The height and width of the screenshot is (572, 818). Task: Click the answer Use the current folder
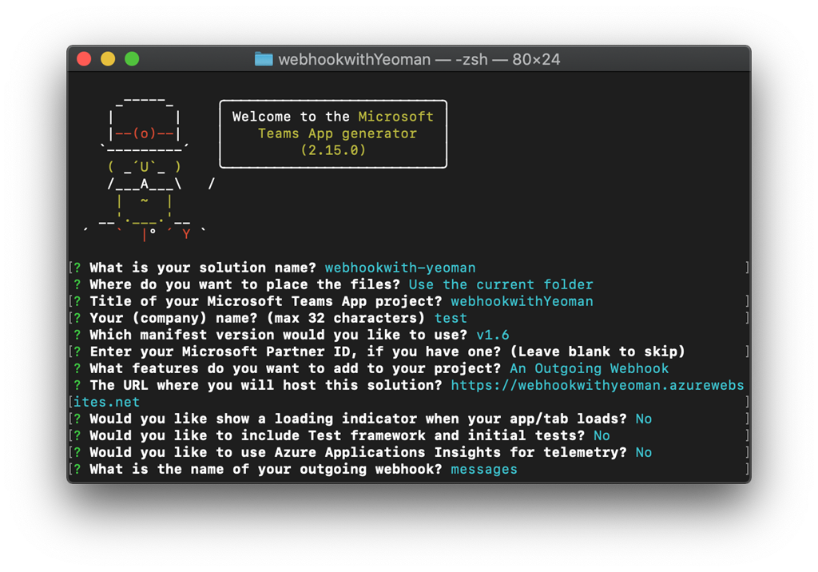click(x=502, y=284)
